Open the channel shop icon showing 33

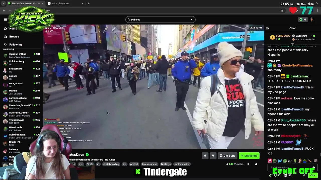(288, 175)
